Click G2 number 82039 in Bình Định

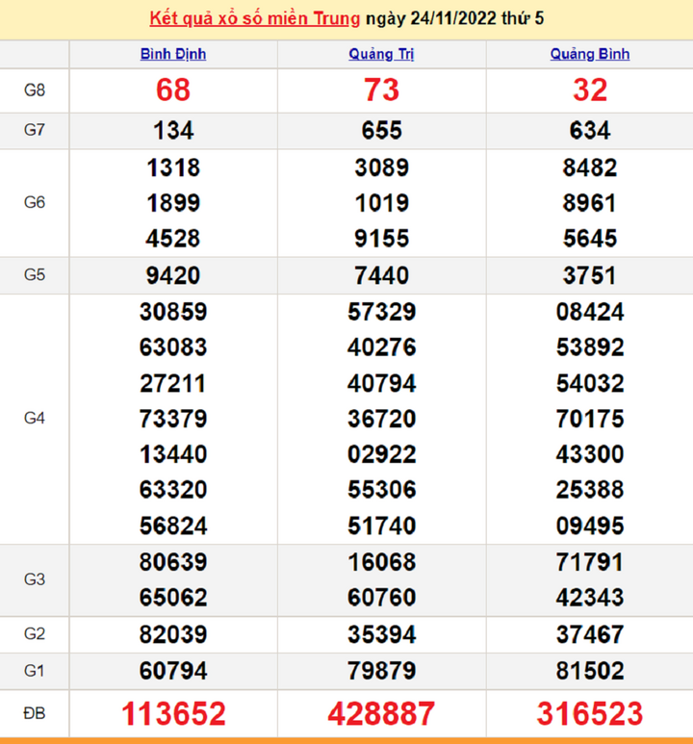173,634
